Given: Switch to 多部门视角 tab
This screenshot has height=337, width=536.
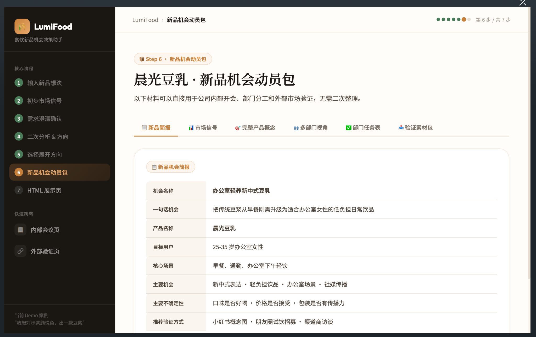Looking at the screenshot, I should pos(311,128).
